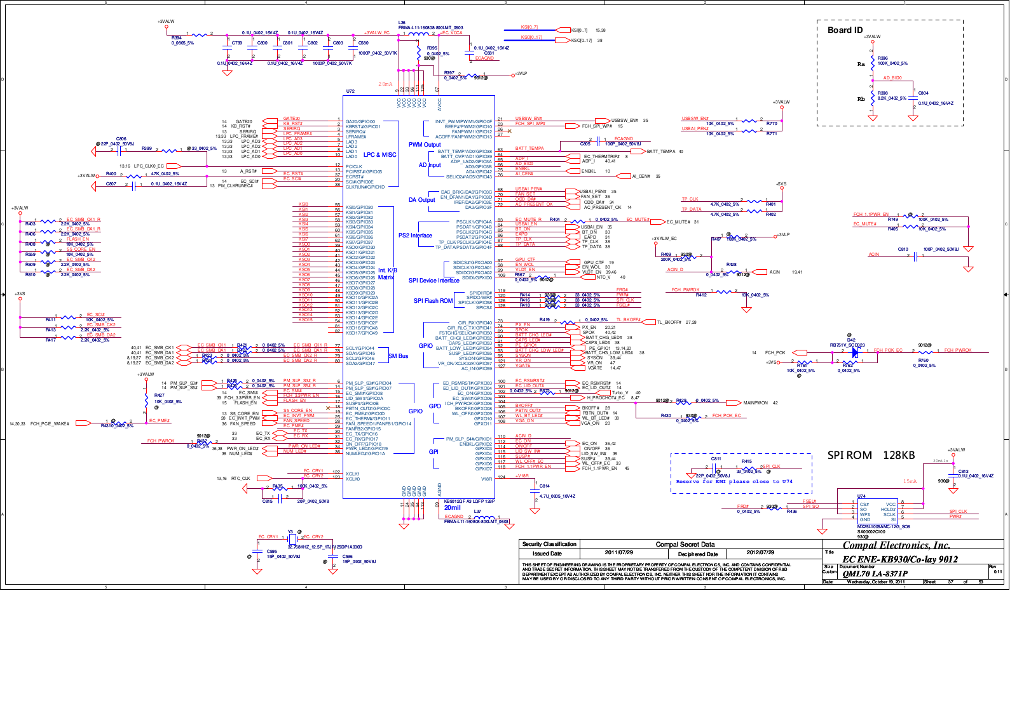Viewport: 1017px width, 718px height.
Task: Click diode part "RB751V_SOD323"
Action: 847,345
